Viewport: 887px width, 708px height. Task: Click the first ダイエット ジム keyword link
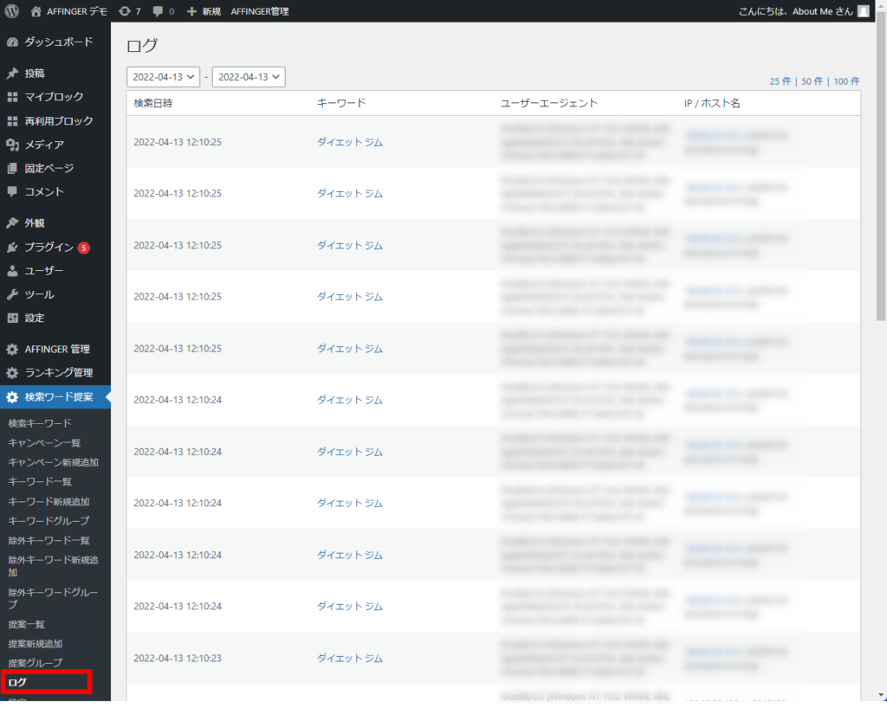[349, 142]
